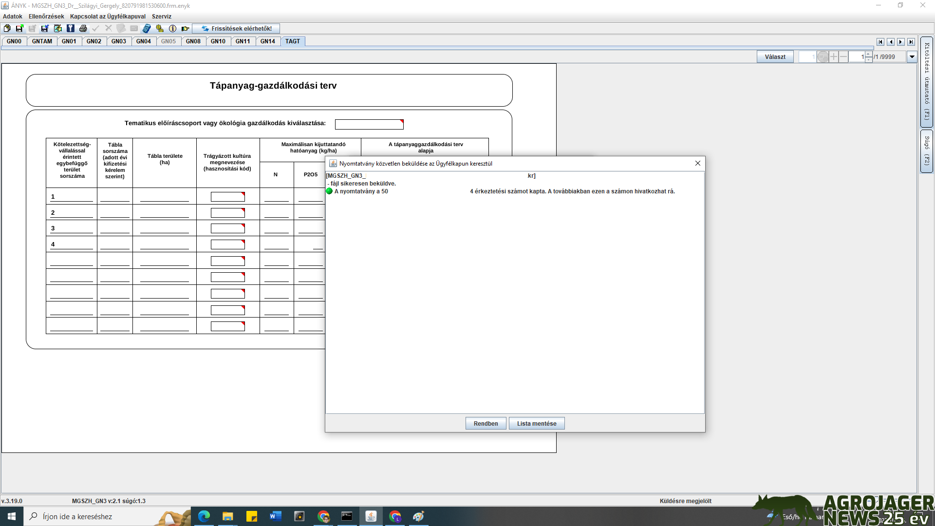
Task: Click the gears settings toolbar icon
Action: click(160, 28)
